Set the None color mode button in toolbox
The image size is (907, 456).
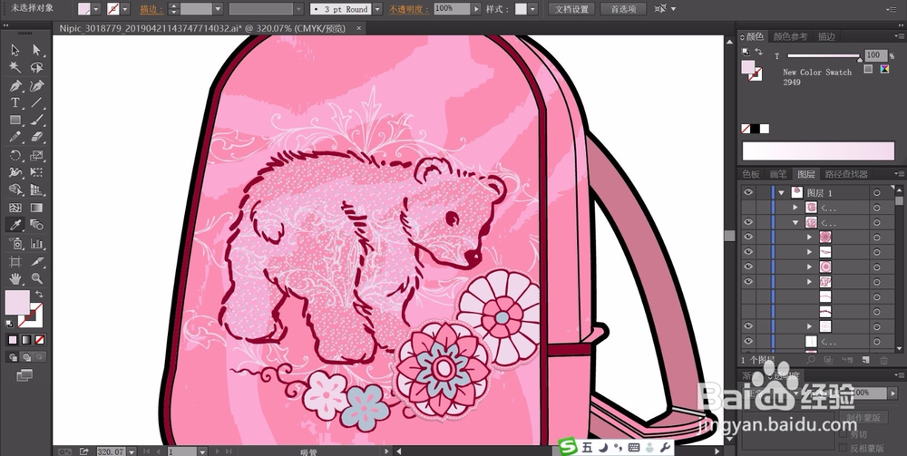point(39,340)
